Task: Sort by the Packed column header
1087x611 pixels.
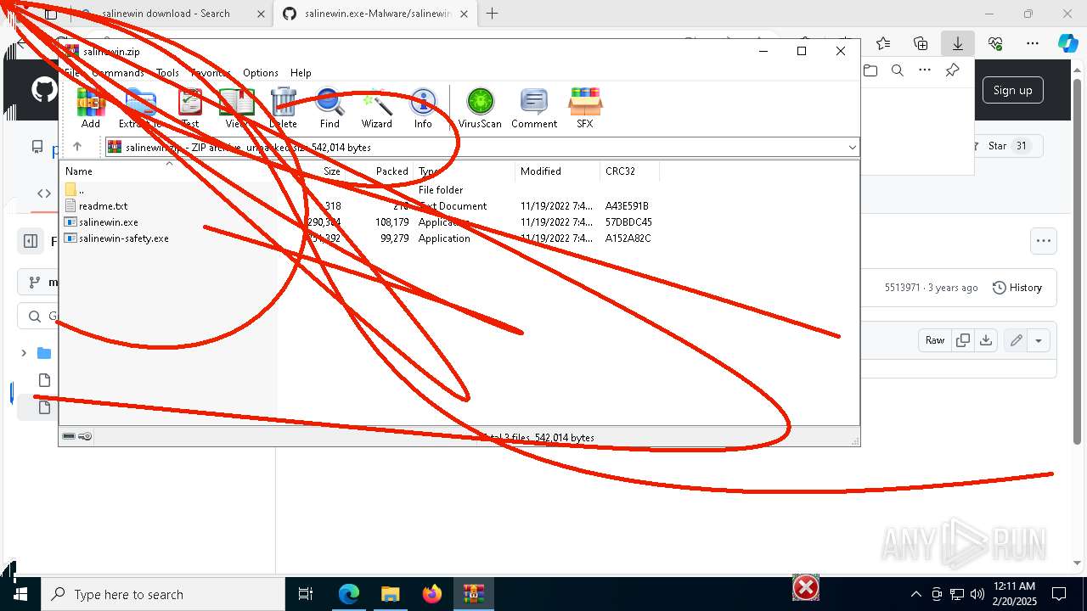Action: (x=379, y=171)
